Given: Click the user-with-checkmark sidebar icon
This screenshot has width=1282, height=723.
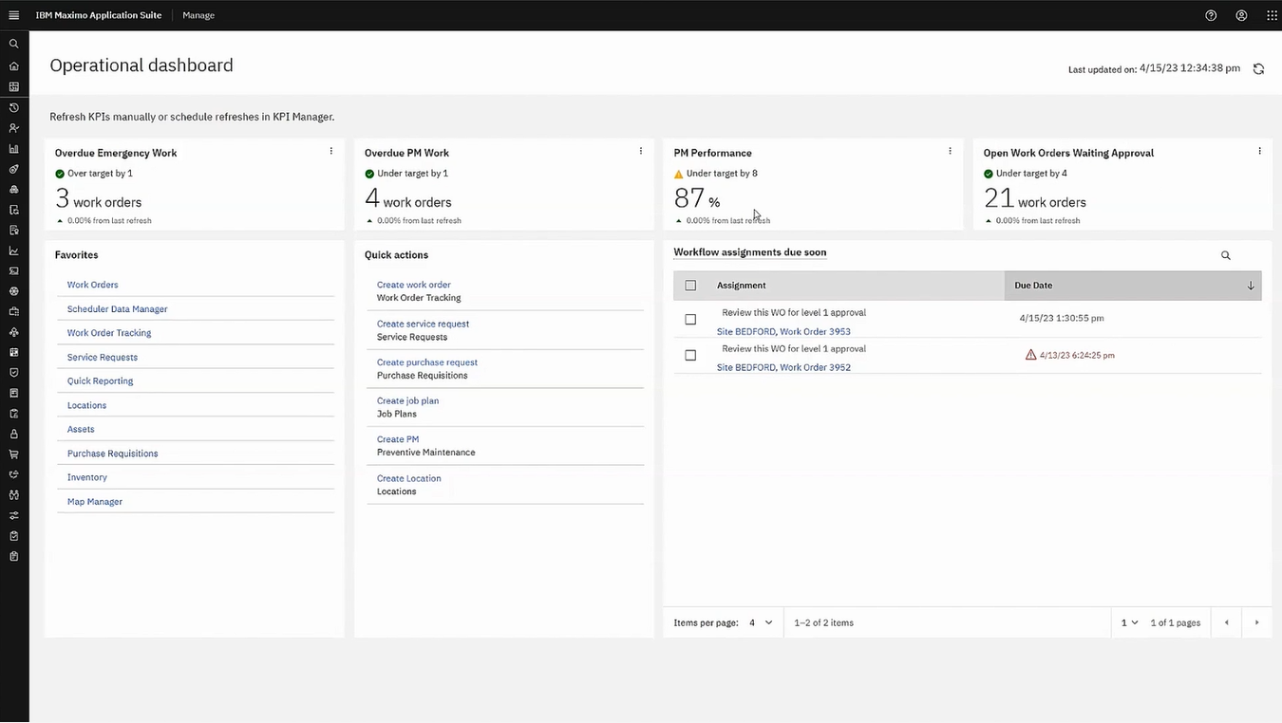Looking at the screenshot, I should pyautogui.click(x=13, y=128).
